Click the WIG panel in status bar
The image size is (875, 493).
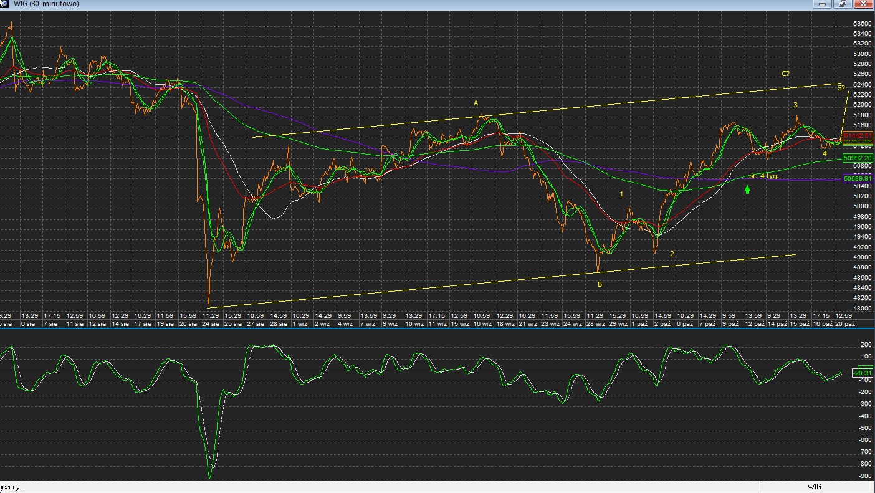[815, 487]
